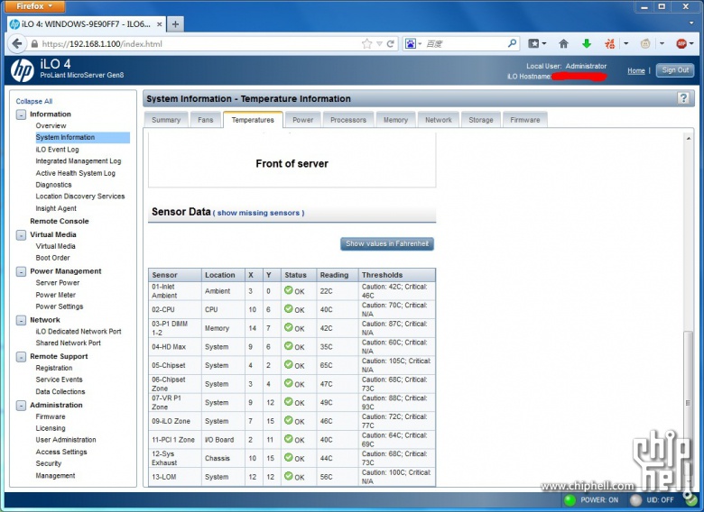Collapse the Remote Support section
Screen dimensions: 704x512
[21, 357]
